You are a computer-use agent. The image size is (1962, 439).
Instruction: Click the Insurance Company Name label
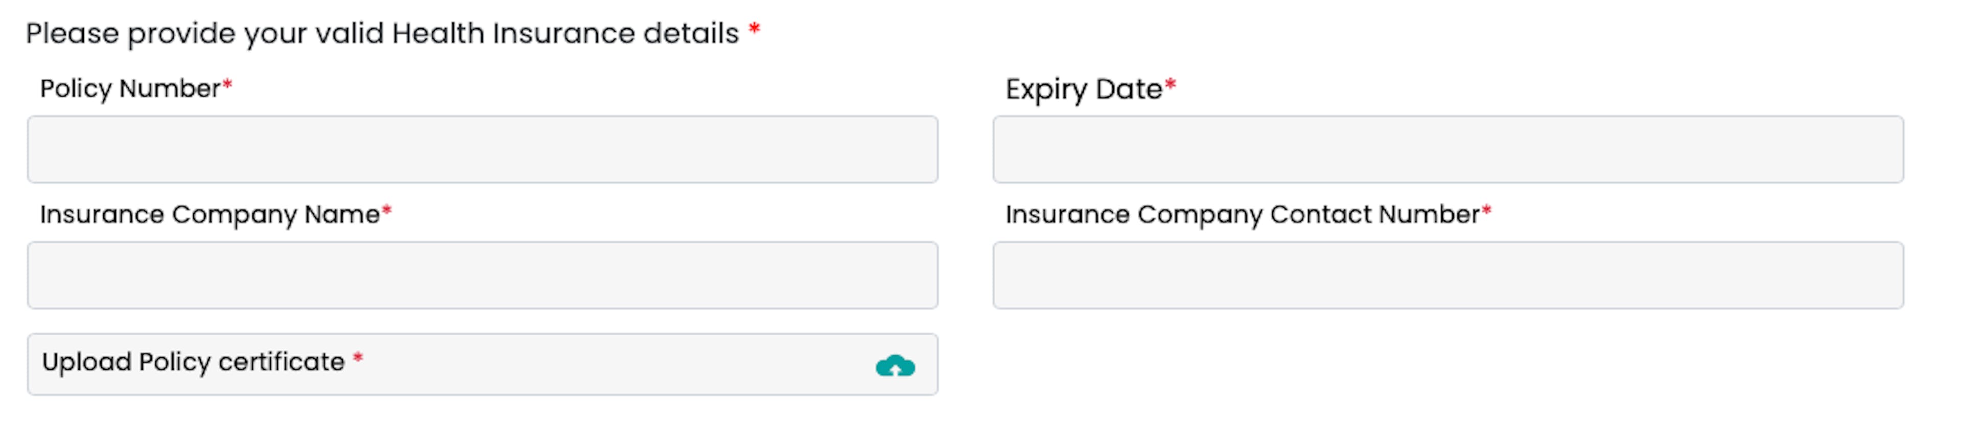click(210, 215)
